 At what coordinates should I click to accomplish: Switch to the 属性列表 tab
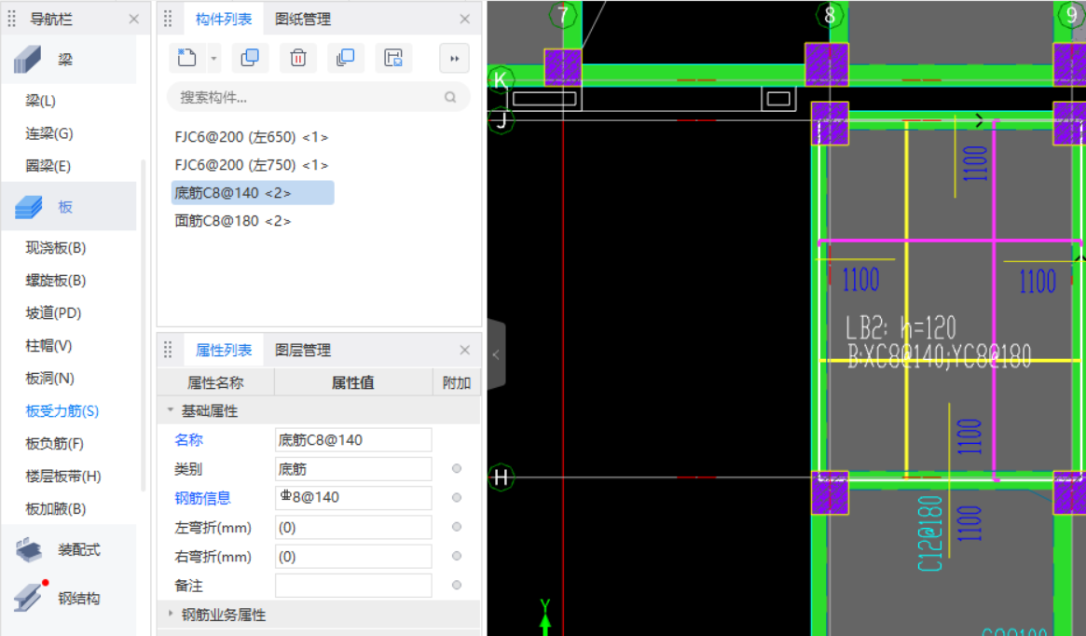point(223,351)
